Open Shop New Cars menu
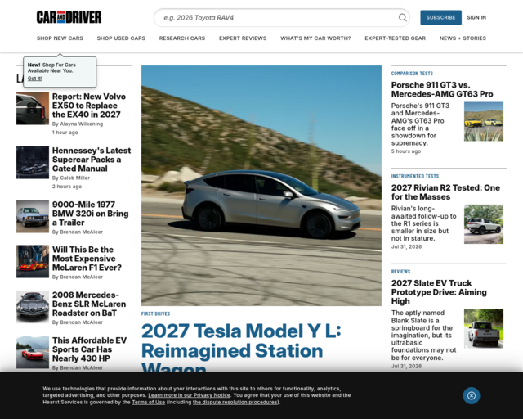523x419 pixels. coord(60,38)
